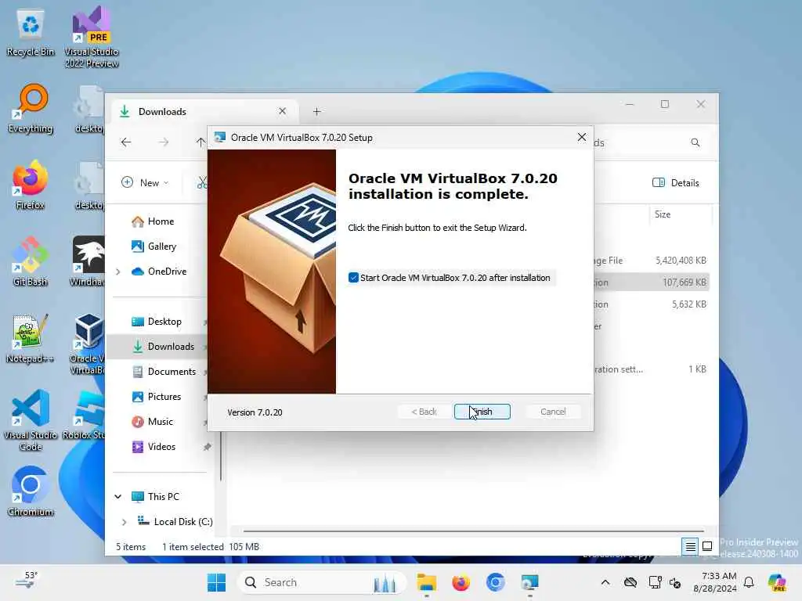
Task: Close the Downloads tab in File Explorer
Action: 282,111
